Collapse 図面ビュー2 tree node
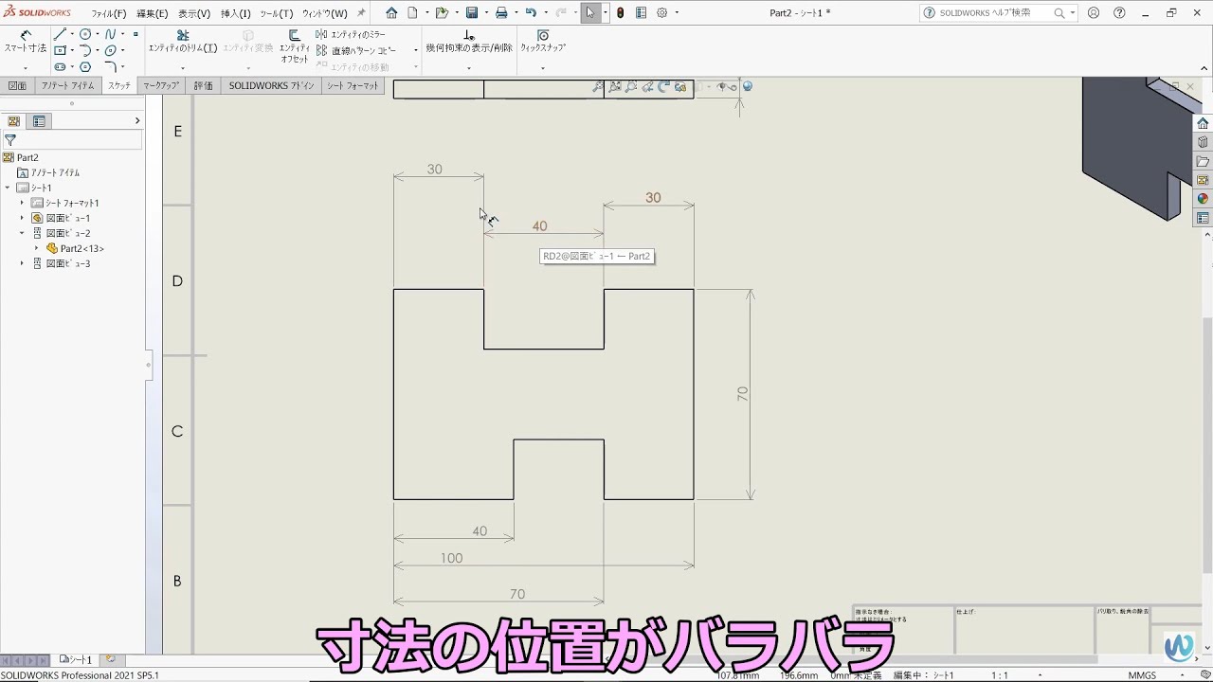The image size is (1213, 682). pos(22,233)
